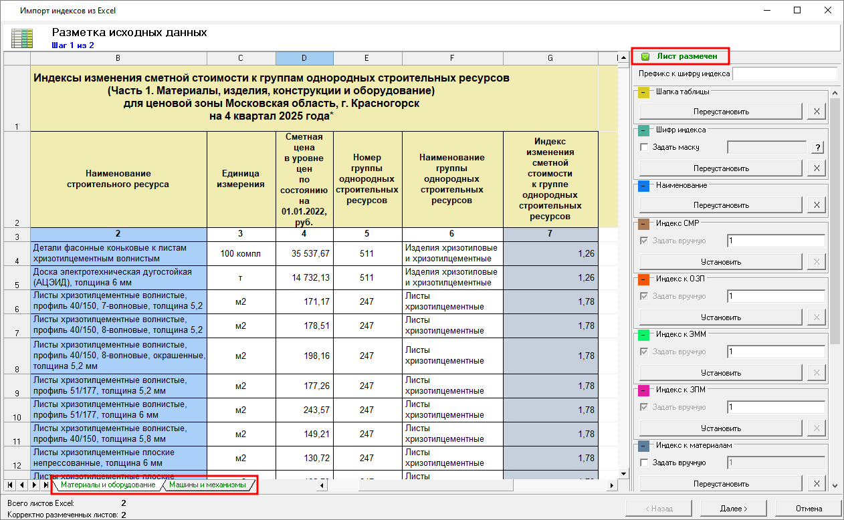Check Задать вручную under Индекс к материалам
Viewport: 844px width, 520px height.
pyautogui.click(x=644, y=463)
